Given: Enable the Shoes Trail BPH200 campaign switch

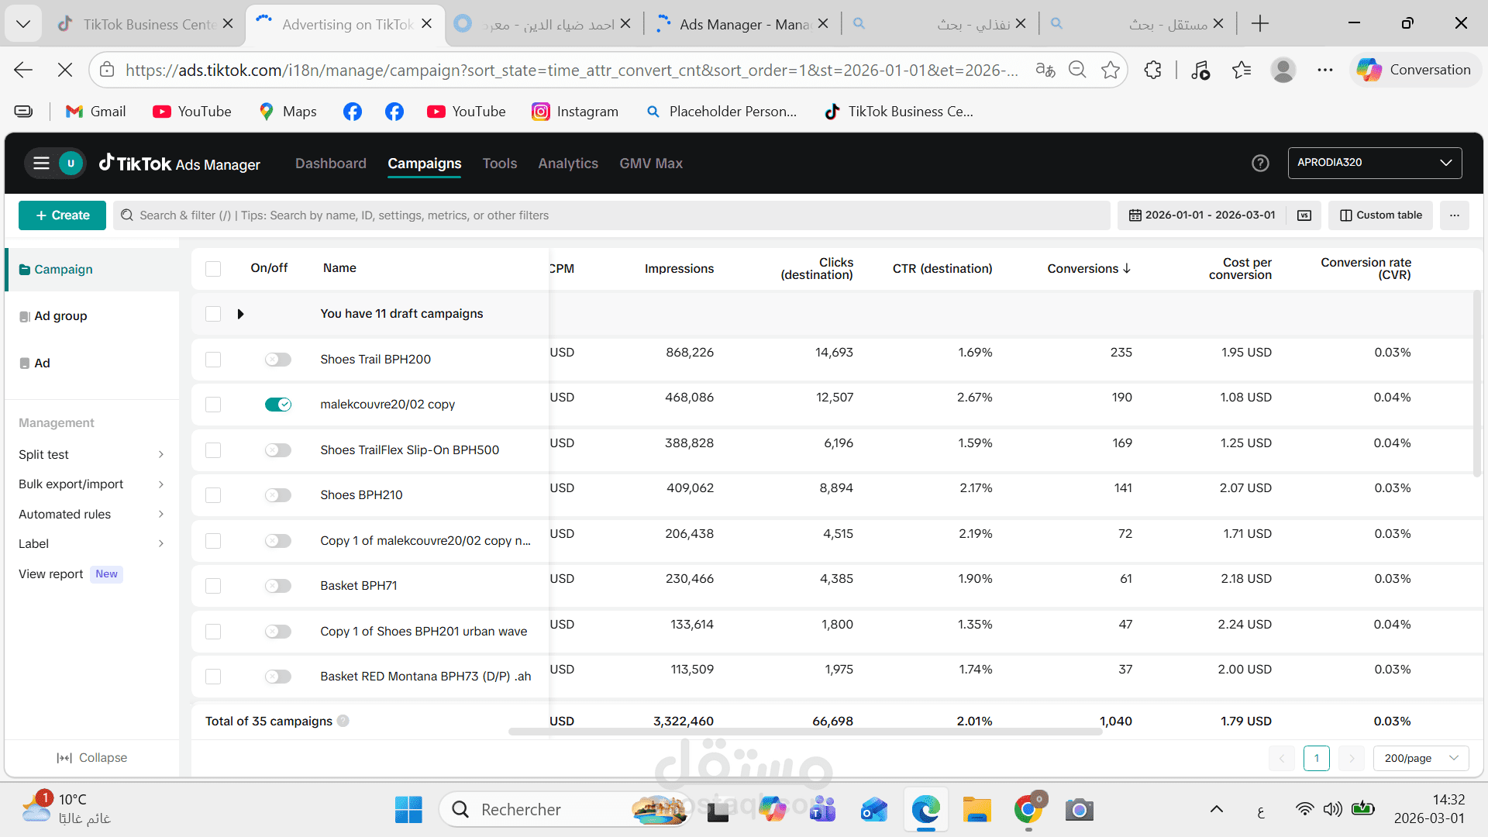Looking at the screenshot, I should (x=277, y=360).
